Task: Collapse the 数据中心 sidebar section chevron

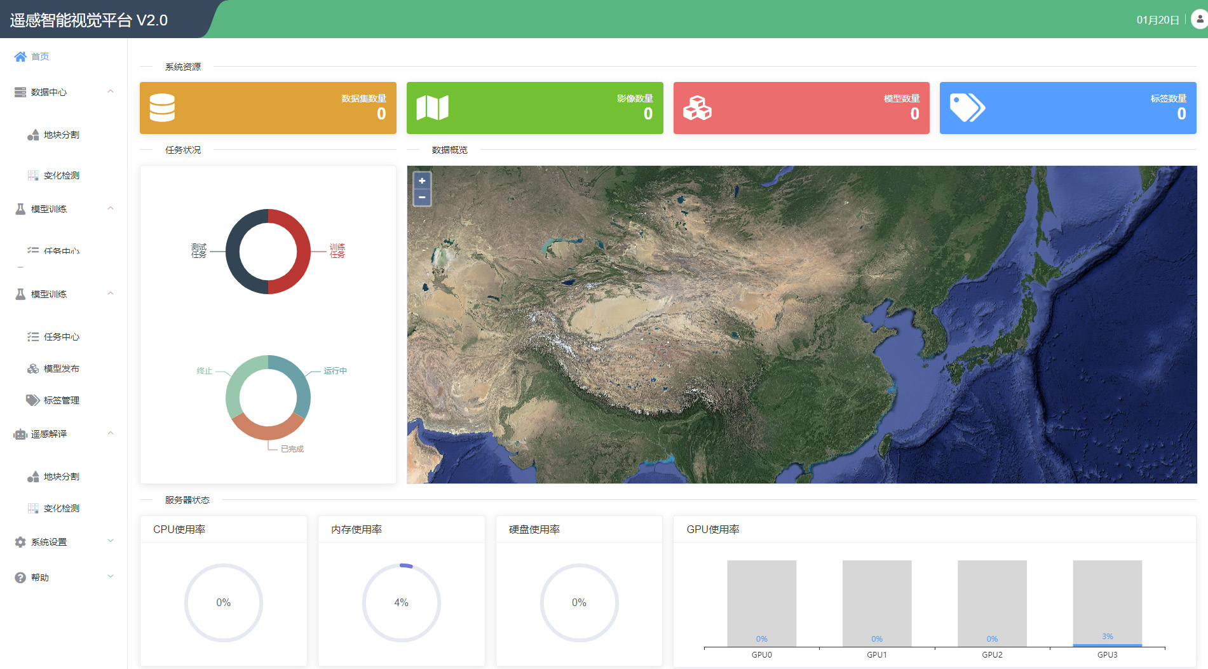Action: tap(111, 91)
